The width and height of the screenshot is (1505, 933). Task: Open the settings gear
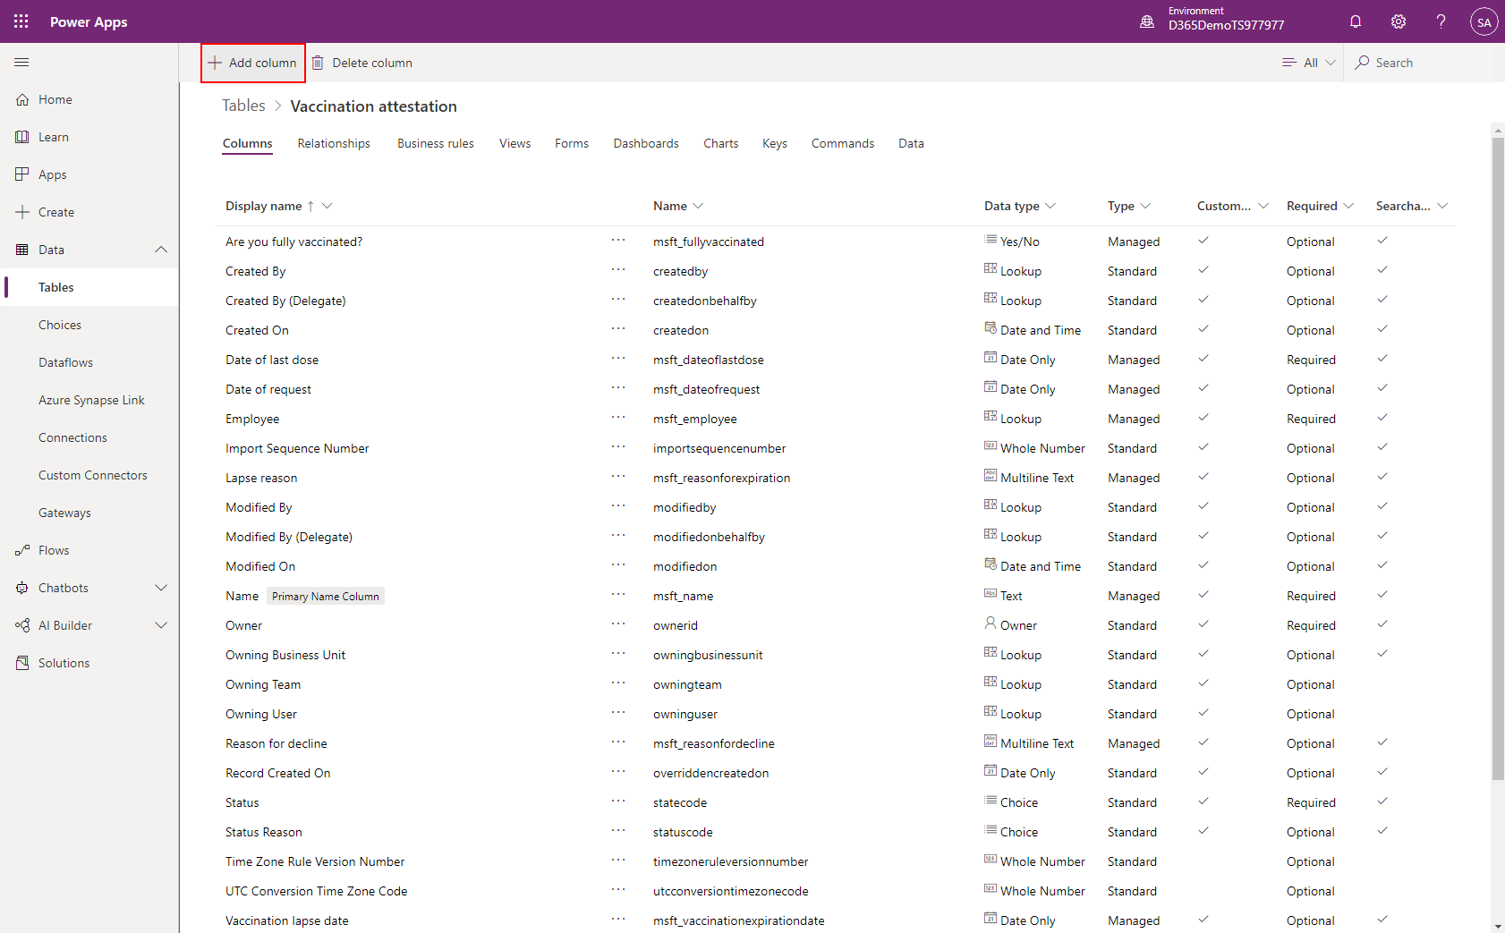[1399, 21]
